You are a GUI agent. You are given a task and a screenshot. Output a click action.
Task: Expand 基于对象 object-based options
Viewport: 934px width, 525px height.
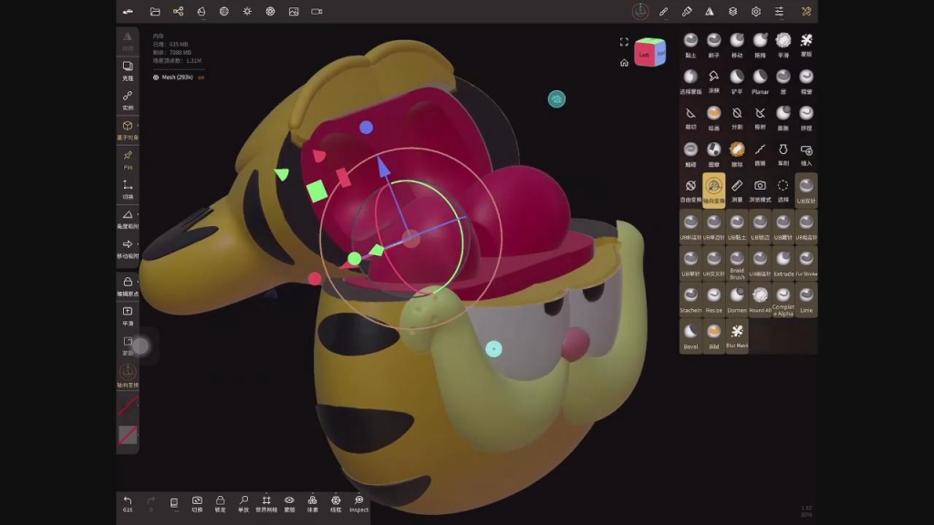pyautogui.click(x=128, y=129)
